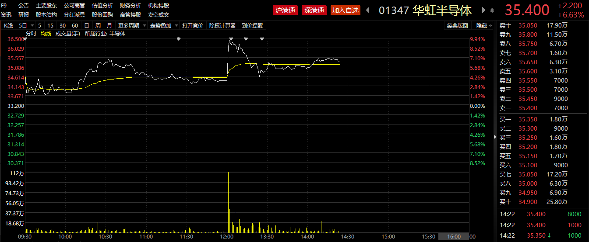This screenshot has width=589, height=242.
Task: Open 股份回购 share buyback page
Action: [x=102, y=15]
